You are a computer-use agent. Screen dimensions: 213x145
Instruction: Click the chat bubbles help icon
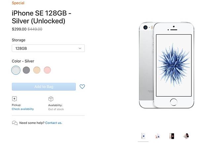point(15,123)
